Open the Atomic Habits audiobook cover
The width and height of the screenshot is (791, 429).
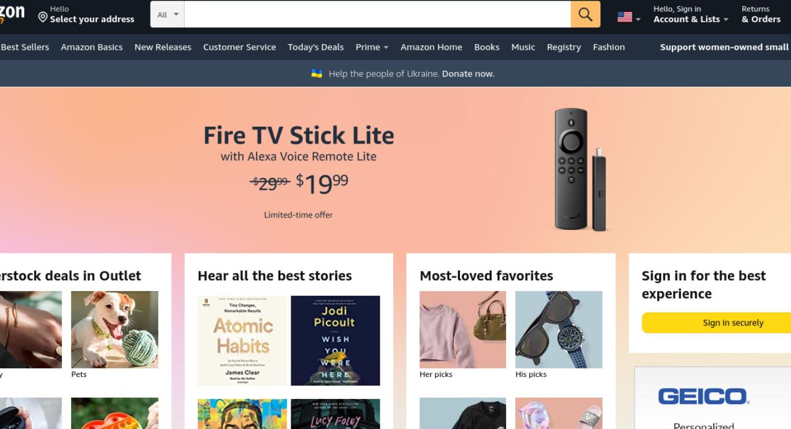[x=242, y=340]
